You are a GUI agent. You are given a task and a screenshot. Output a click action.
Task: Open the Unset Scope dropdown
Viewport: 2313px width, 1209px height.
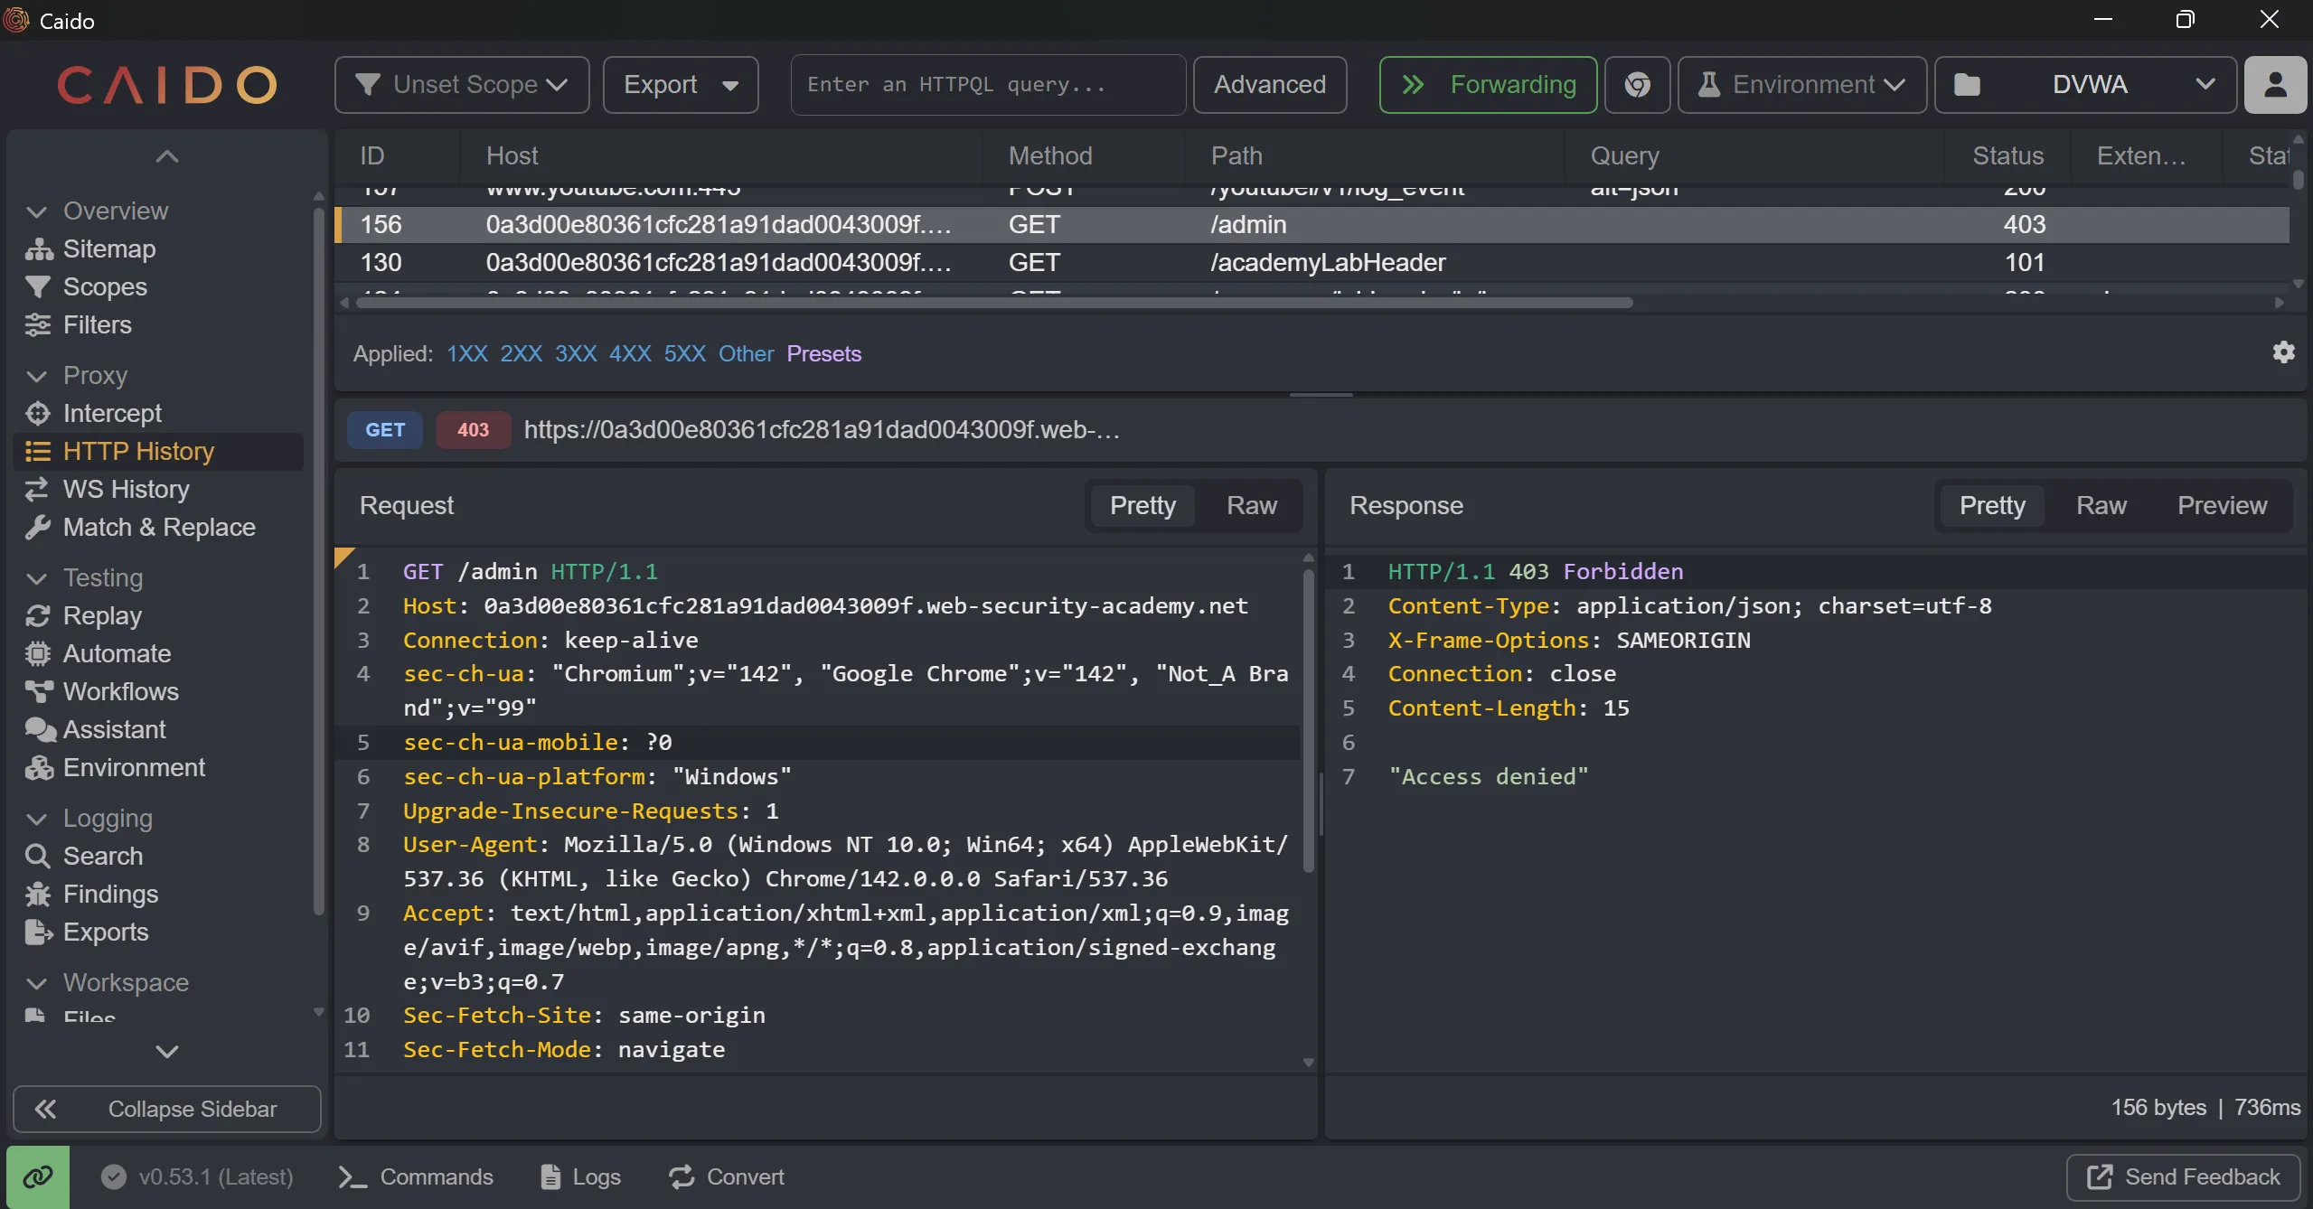[x=462, y=85]
